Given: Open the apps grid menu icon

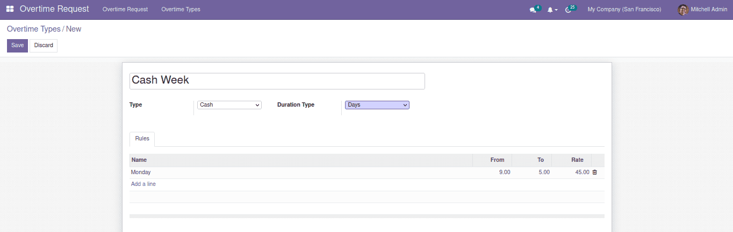Looking at the screenshot, I should pyautogui.click(x=10, y=9).
